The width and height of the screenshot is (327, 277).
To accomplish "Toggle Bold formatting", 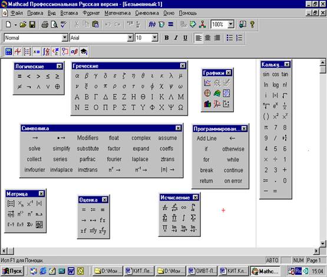I will [166, 38].
